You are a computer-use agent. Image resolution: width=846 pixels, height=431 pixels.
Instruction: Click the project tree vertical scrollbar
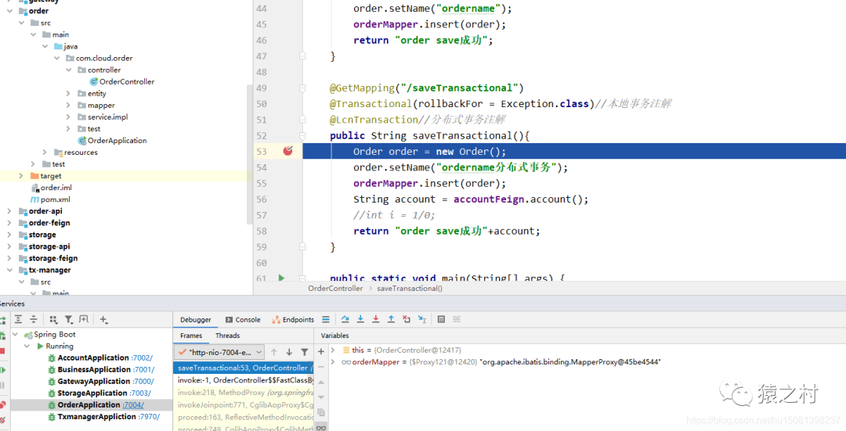(249, 153)
